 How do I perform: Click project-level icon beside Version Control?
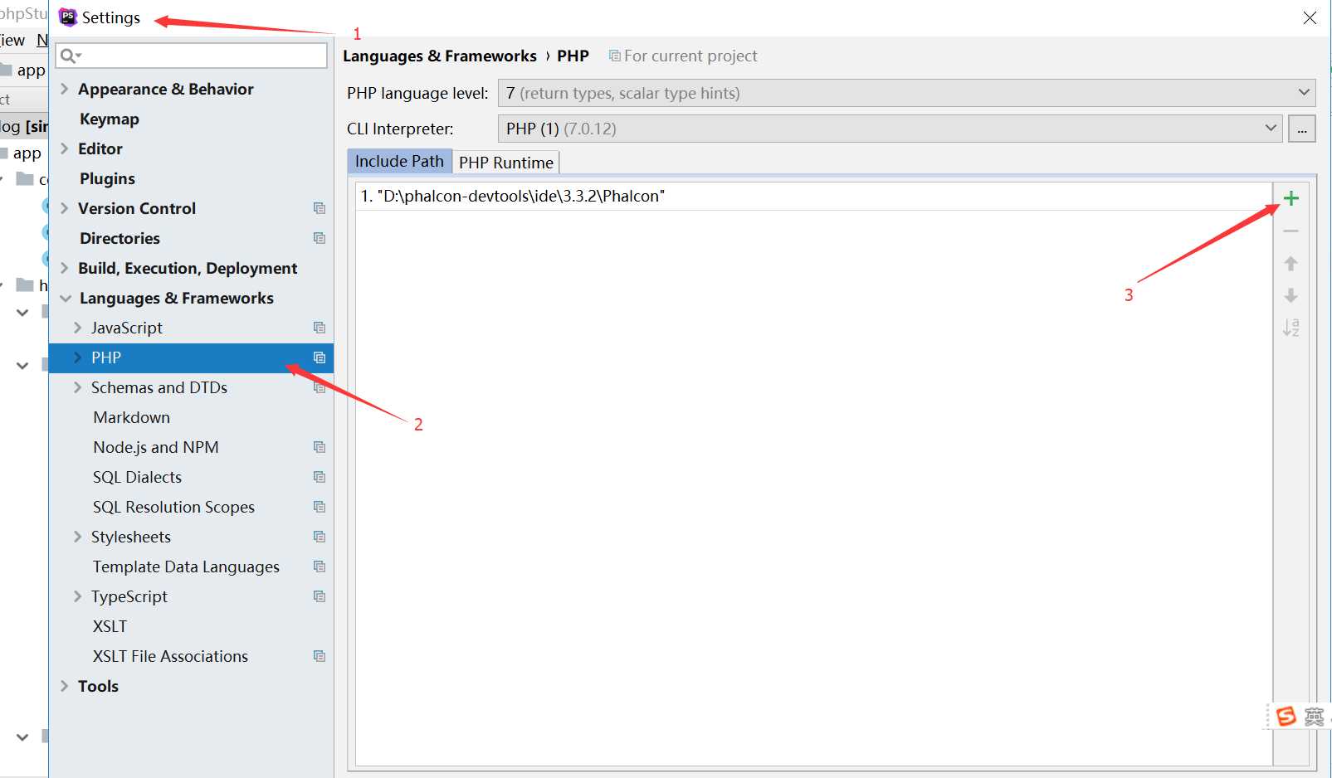pyautogui.click(x=320, y=208)
